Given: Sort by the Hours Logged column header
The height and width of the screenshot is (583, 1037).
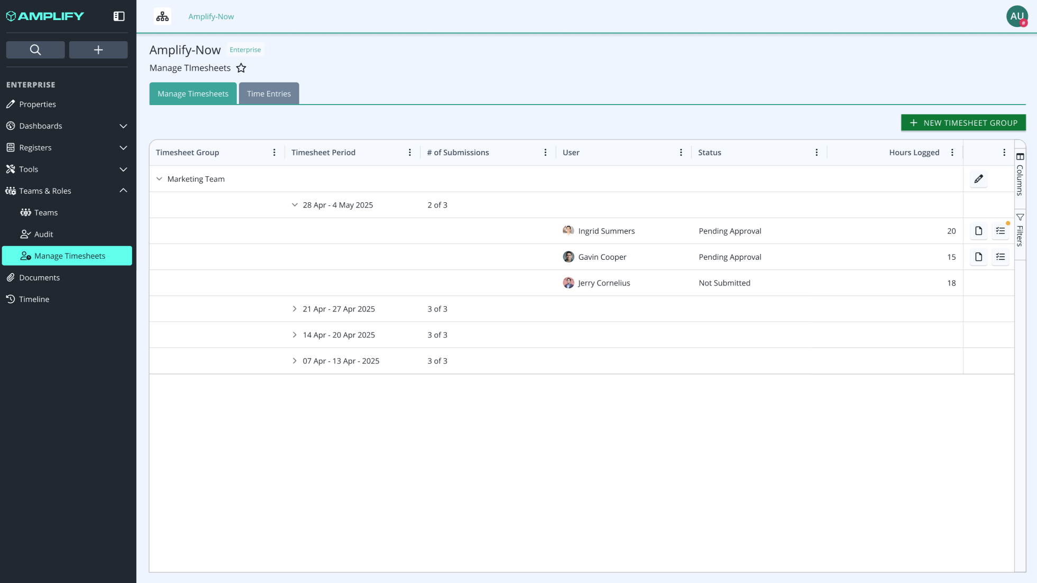Looking at the screenshot, I should tap(914, 153).
